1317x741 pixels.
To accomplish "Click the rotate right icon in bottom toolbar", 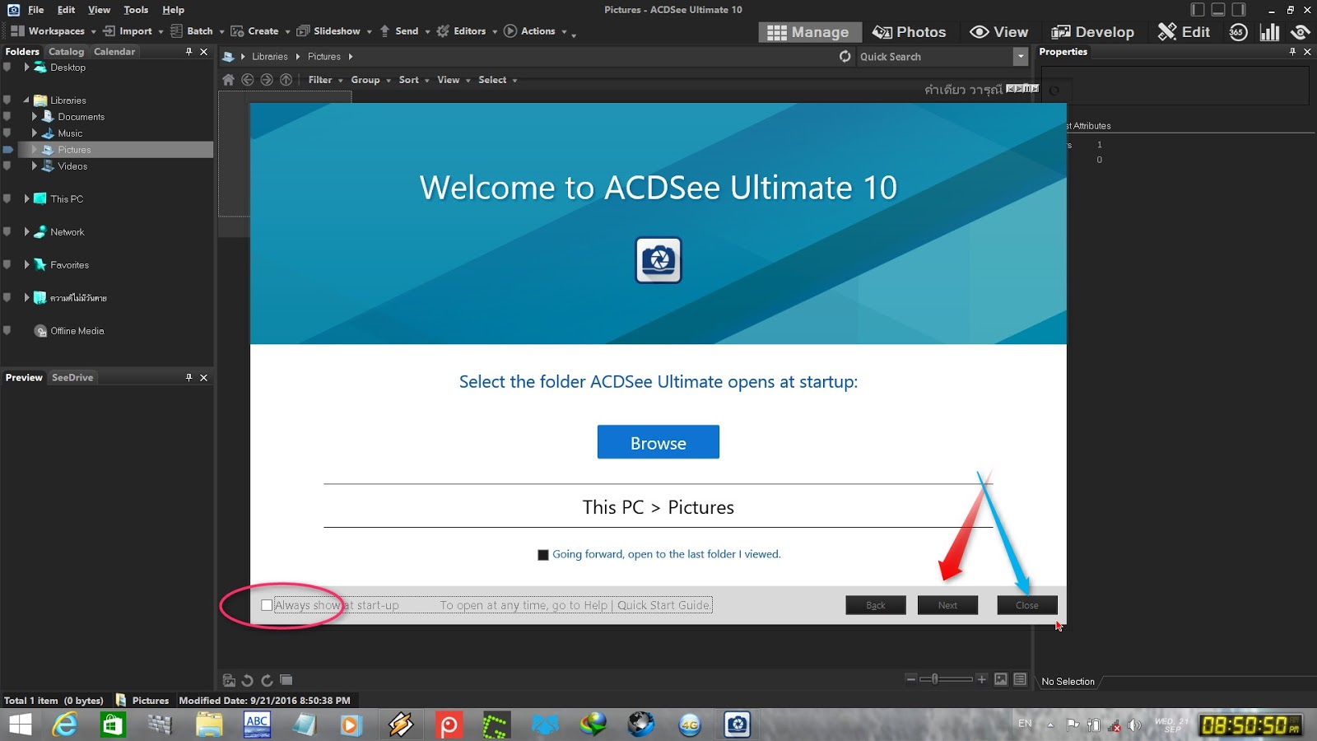I will [267, 680].
